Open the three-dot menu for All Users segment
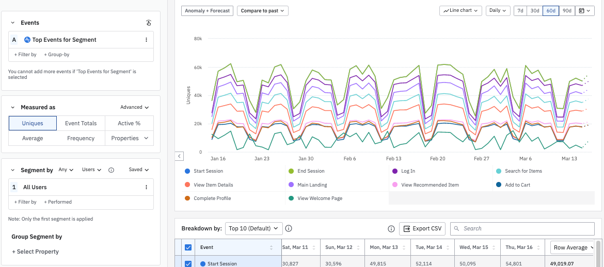The image size is (604, 267). [x=146, y=188]
